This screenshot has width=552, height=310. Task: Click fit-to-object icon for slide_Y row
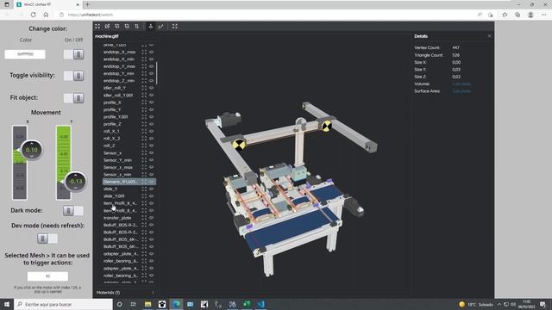[144, 189]
